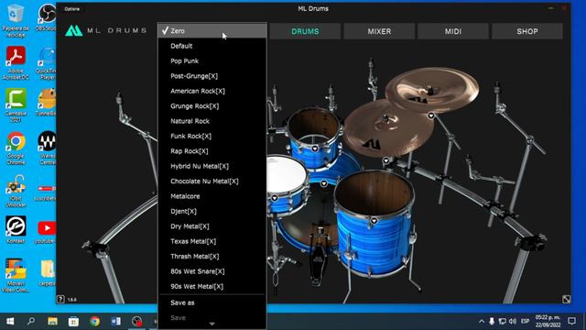586x330 pixels.
Task: Click the ML Drums logo
Action: (x=106, y=30)
